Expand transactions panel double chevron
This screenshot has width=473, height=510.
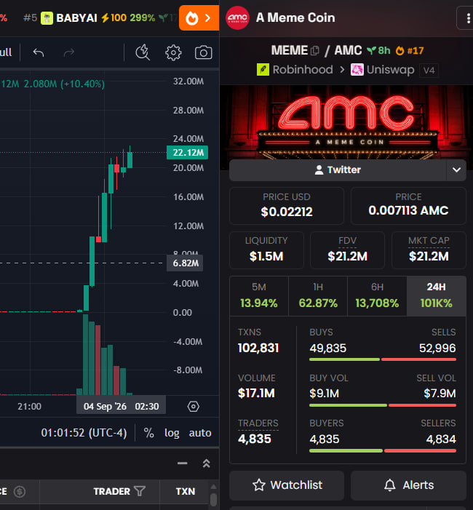[206, 463]
